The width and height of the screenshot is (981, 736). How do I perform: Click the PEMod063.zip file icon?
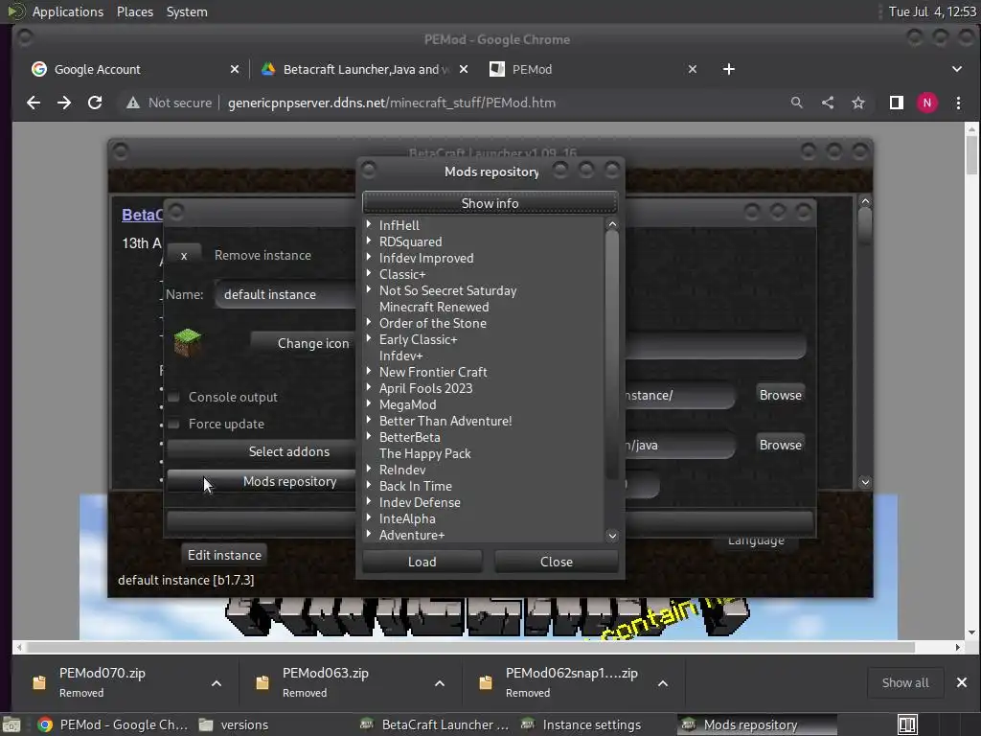[x=262, y=682]
